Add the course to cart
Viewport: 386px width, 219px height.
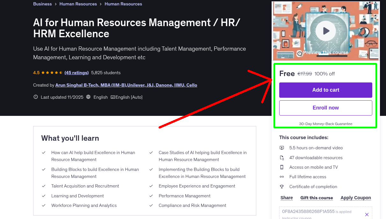(x=325, y=90)
